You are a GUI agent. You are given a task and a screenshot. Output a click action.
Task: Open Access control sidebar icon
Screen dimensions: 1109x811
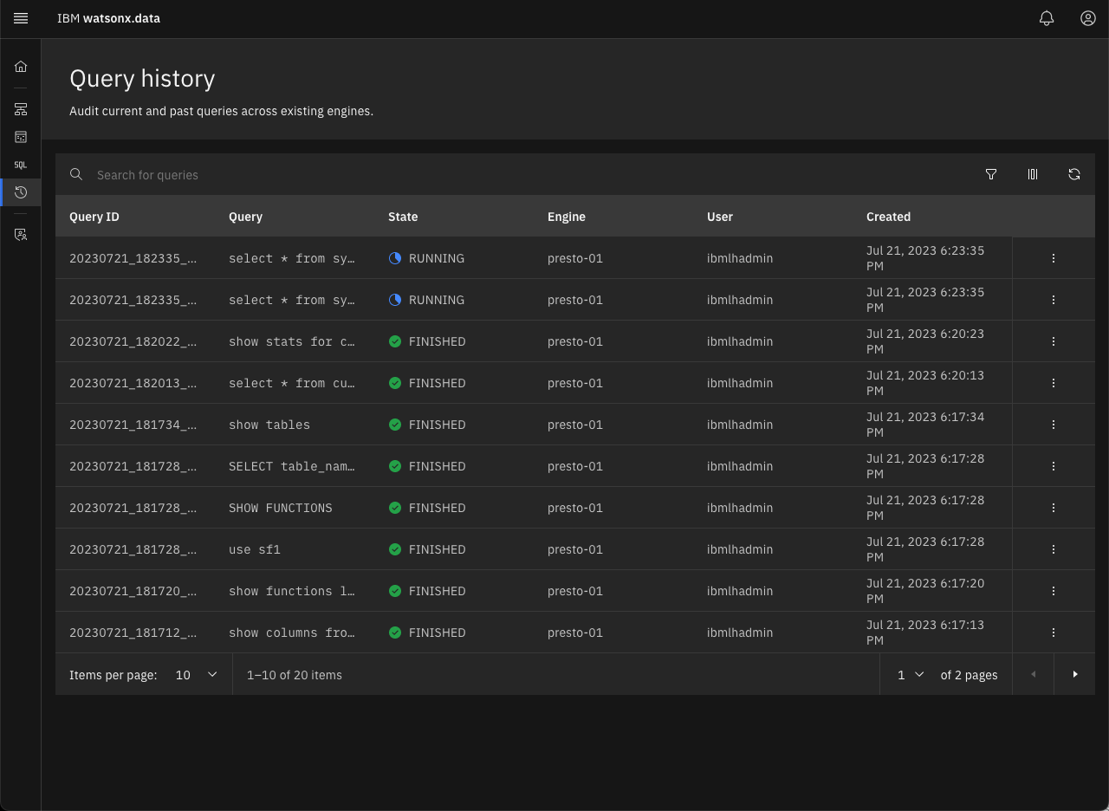coord(21,235)
